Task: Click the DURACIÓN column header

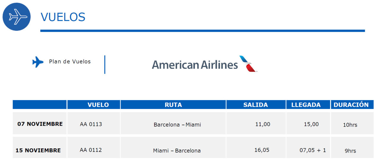Action: click(x=351, y=105)
